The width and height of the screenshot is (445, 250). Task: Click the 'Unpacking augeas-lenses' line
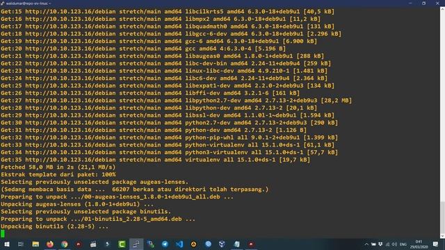tap(77, 204)
